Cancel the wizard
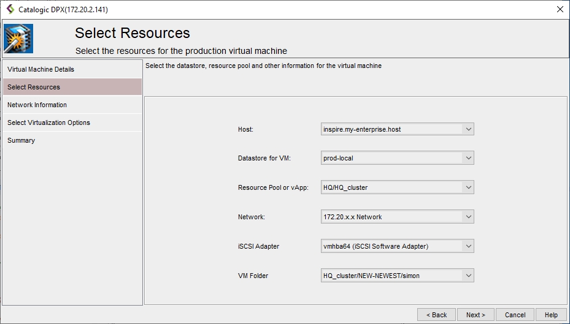 click(x=515, y=315)
